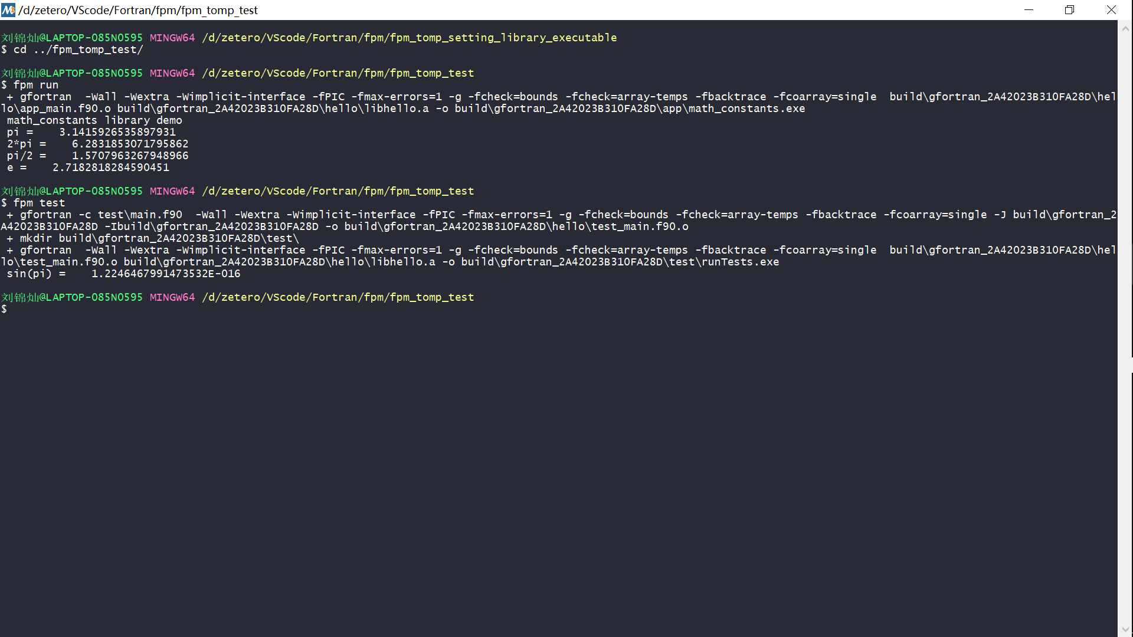Click the scrollbar down arrow
Image resolution: width=1133 pixels, height=637 pixels.
click(x=1125, y=629)
